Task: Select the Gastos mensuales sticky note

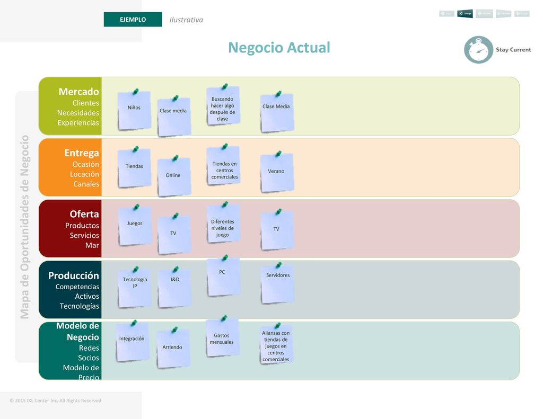Action: (x=223, y=337)
